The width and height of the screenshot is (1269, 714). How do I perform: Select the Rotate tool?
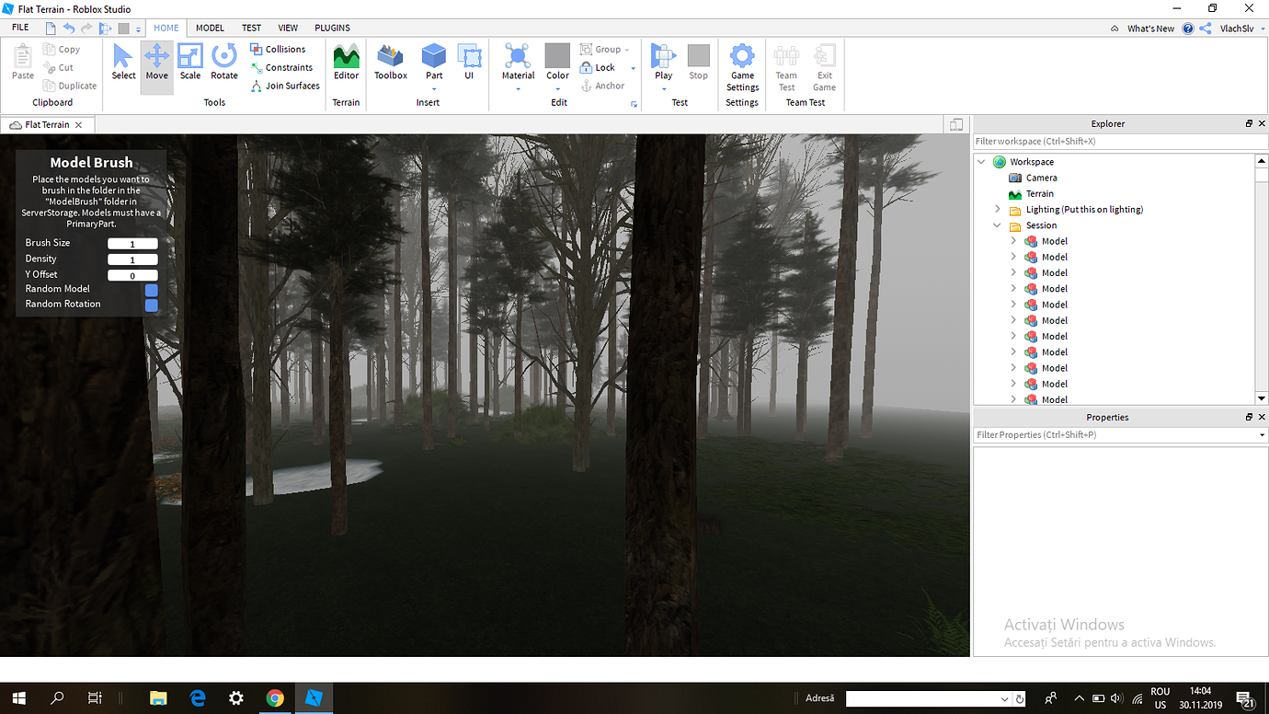tap(223, 64)
